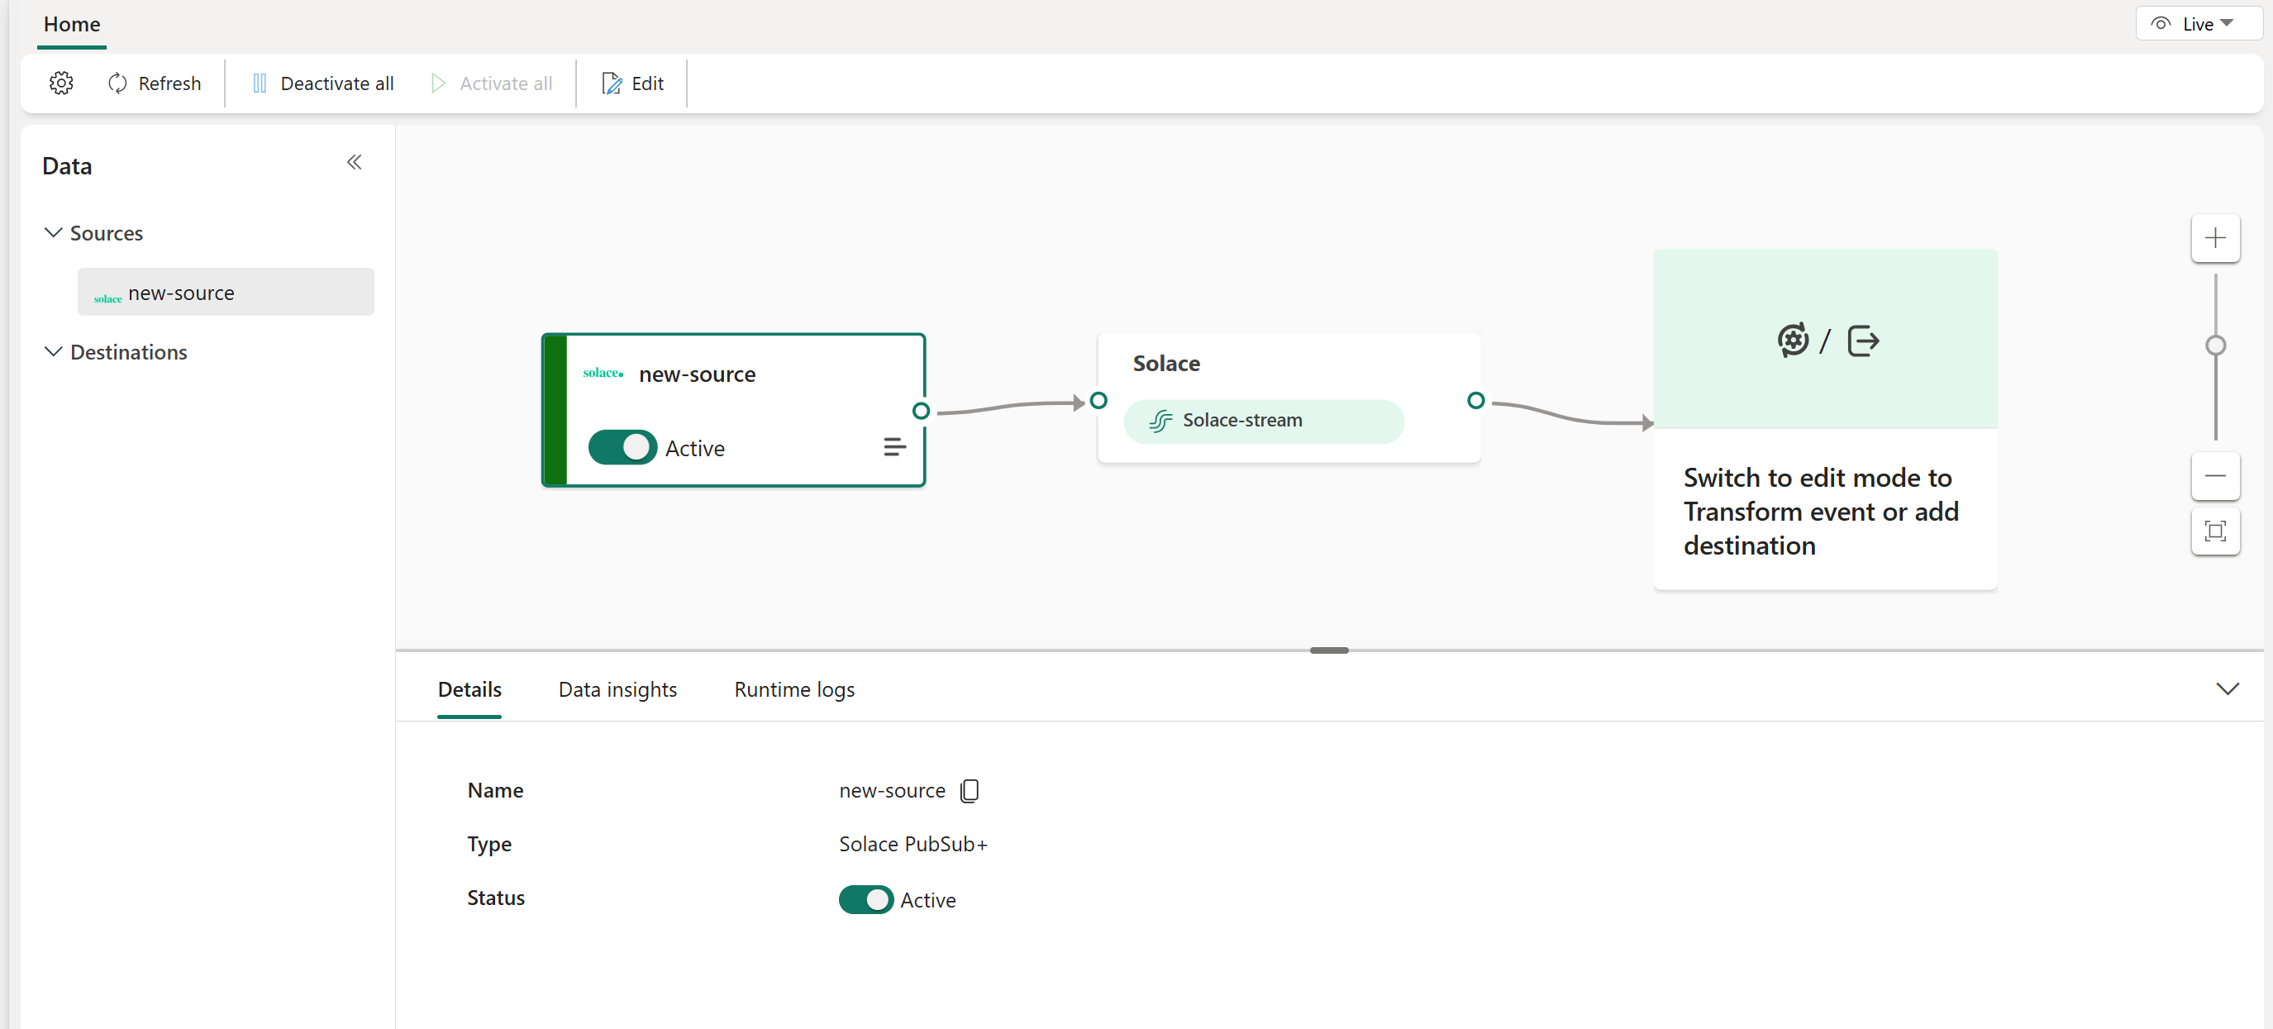The width and height of the screenshot is (2273, 1029).
Task: Click the fit-to-view icon
Action: [x=2215, y=531]
